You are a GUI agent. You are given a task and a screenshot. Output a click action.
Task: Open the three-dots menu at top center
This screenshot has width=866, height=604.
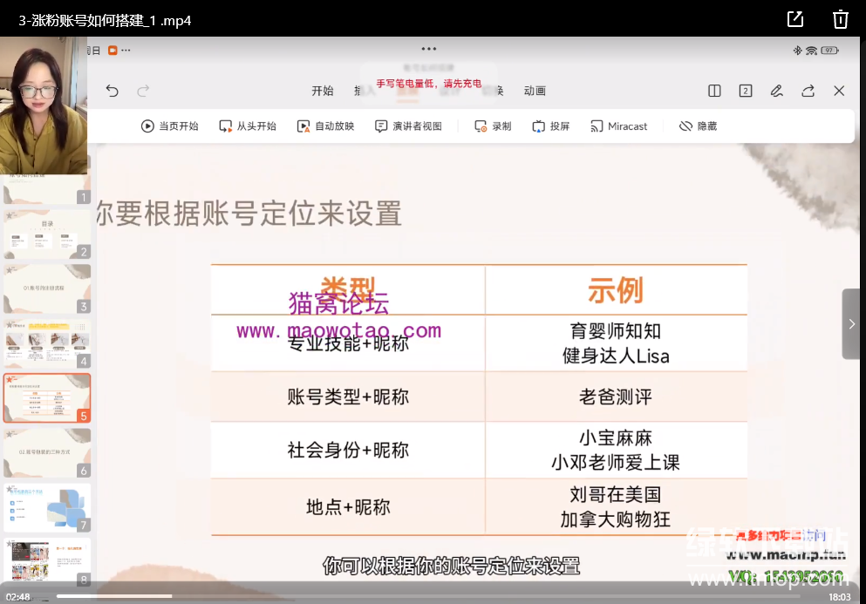pyautogui.click(x=428, y=49)
